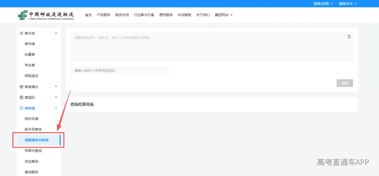Click the China Postal Express logo

pos(46,15)
